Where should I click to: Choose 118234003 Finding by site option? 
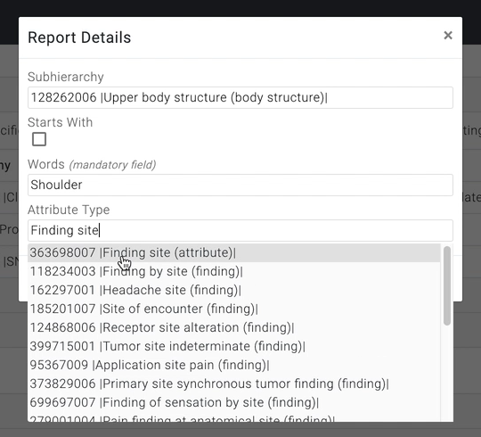click(x=234, y=271)
